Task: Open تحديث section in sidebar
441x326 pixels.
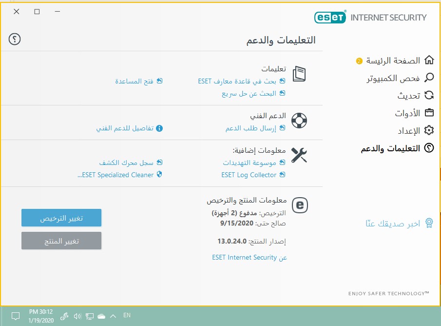Action: tap(409, 96)
